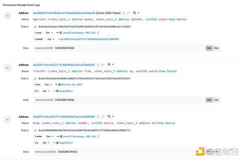Click the '2: spender' topic label
Image resolution: width=243 pixels, height=160 pixels.
click(x=39, y=39)
